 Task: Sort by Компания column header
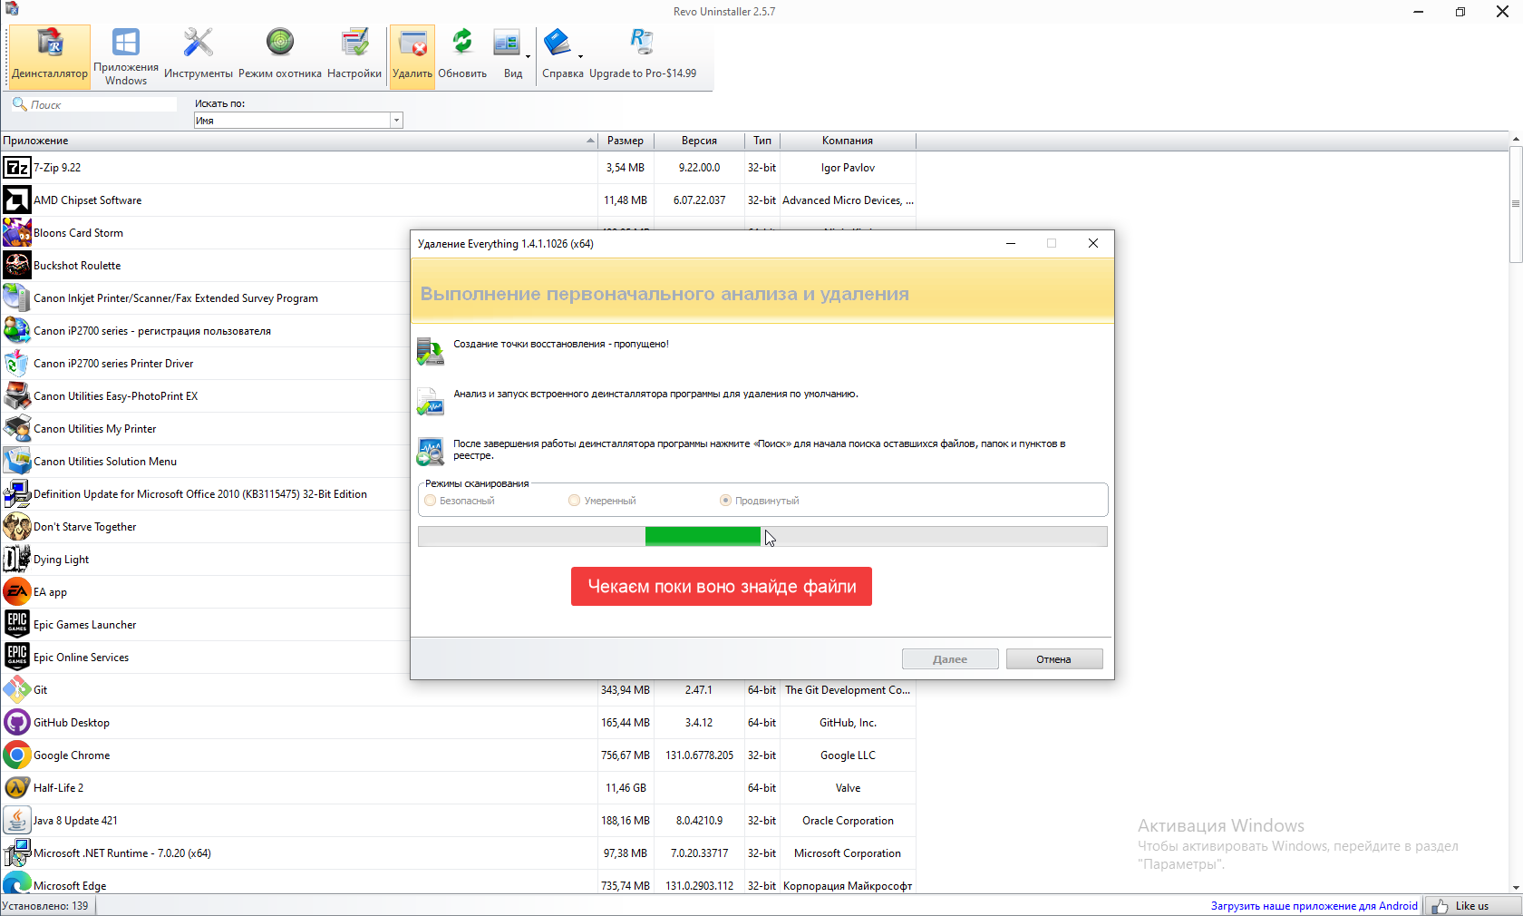(x=848, y=141)
